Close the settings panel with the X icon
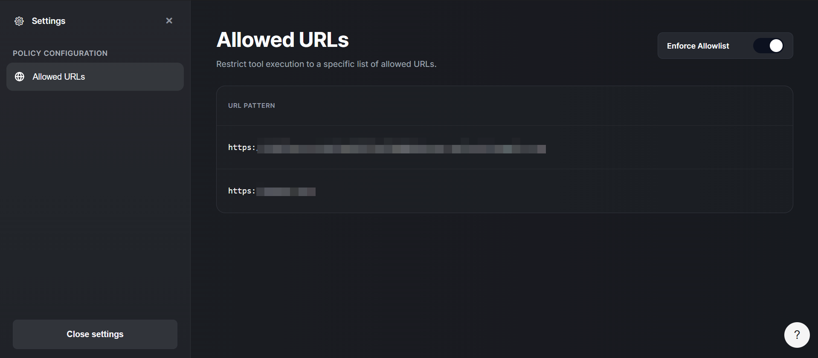 point(169,20)
